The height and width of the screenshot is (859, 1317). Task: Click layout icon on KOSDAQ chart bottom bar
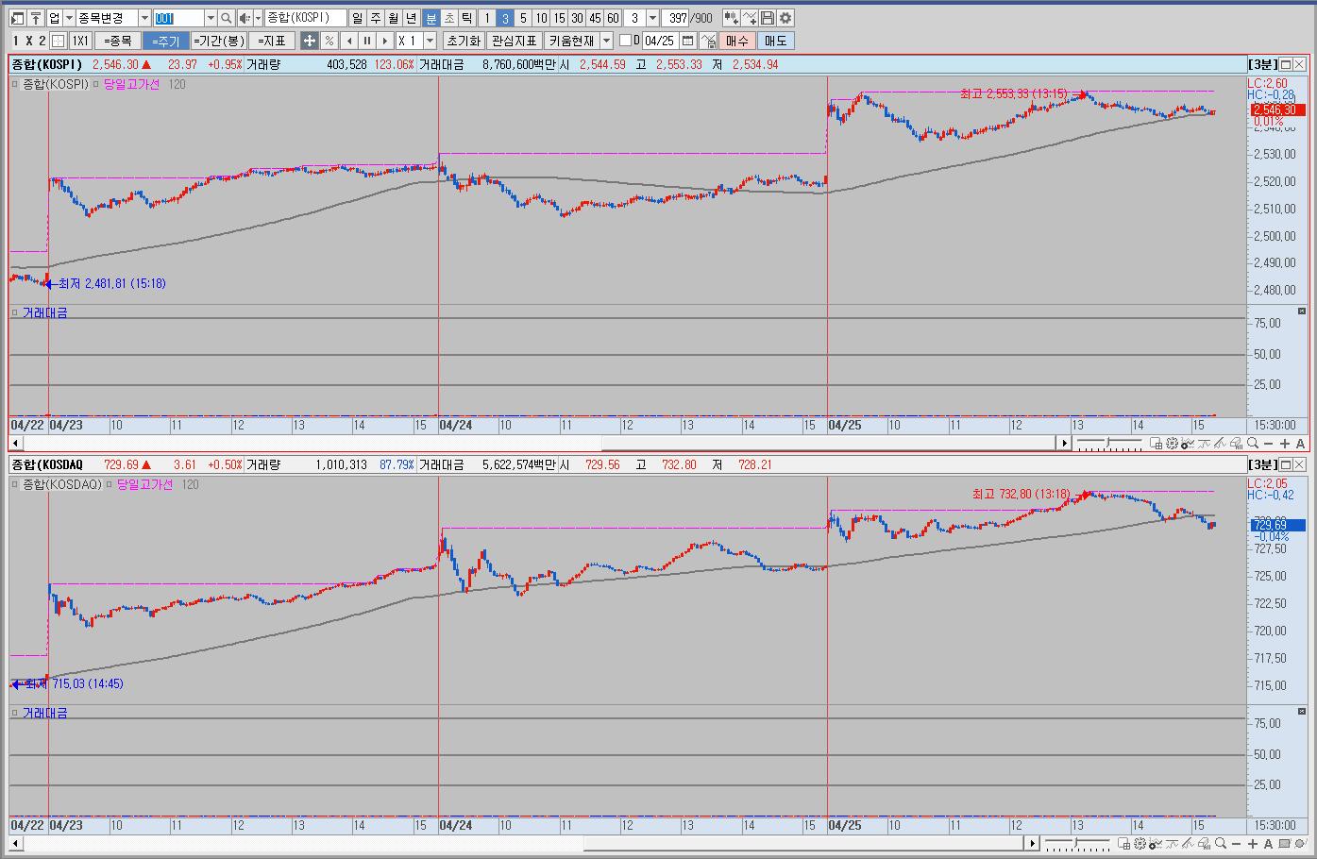[1123, 844]
